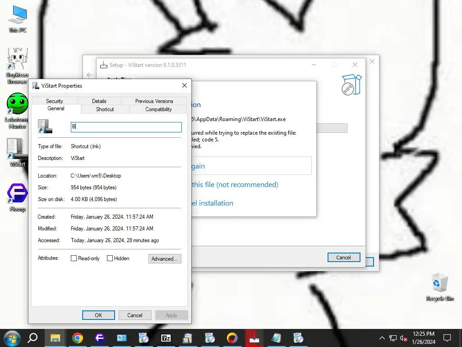Switch to the red download installer taskbar item
The width and height of the screenshot is (462, 347).
point(254,338)
